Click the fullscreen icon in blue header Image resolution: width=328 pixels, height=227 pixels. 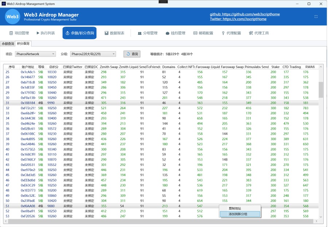click(x=316, y=16)
